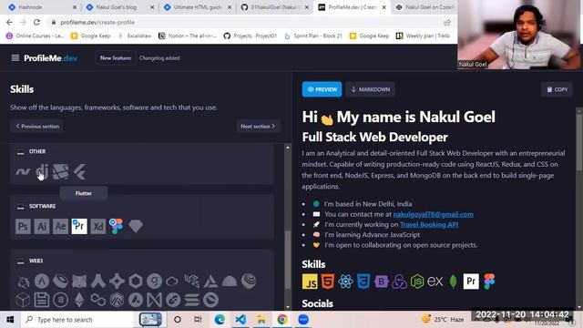Image resolution: width=583 pixels, height=328 pixels.
Task: Click the browser reload button
Action: click(x=36, y=22)
